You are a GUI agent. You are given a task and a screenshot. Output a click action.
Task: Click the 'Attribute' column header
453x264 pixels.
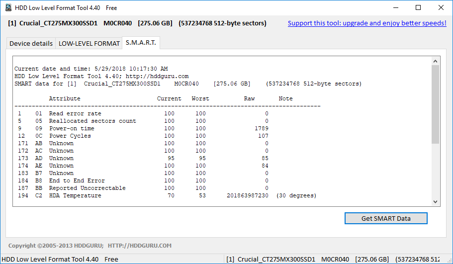65,98
